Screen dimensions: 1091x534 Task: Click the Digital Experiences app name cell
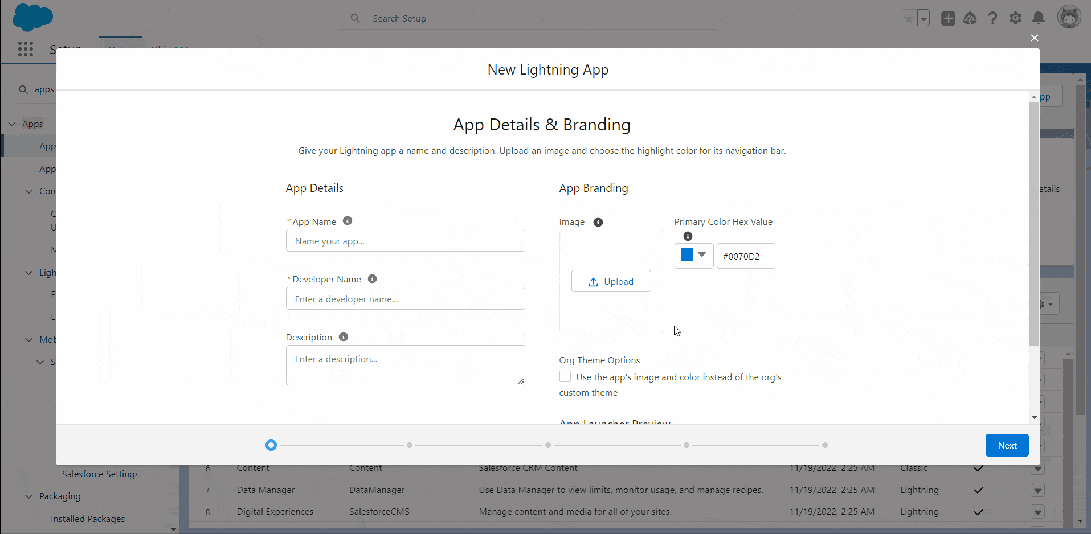tap(275, 512)
